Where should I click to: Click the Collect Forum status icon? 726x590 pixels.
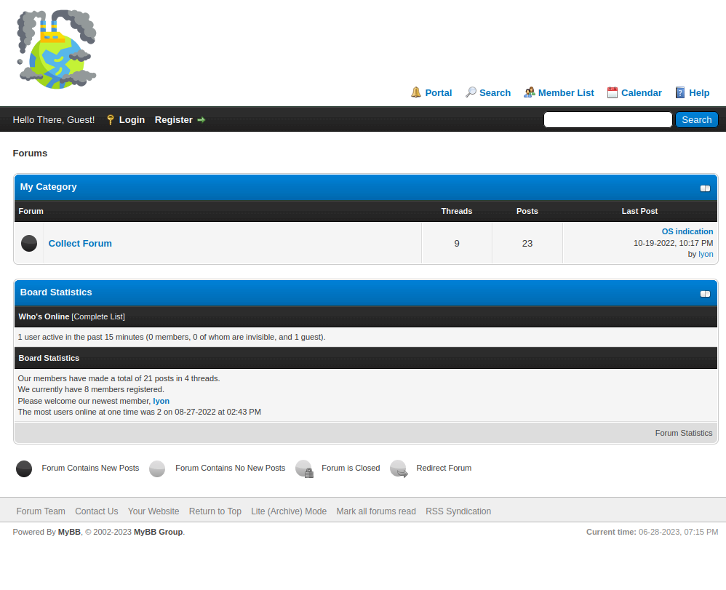coord(29,243)
